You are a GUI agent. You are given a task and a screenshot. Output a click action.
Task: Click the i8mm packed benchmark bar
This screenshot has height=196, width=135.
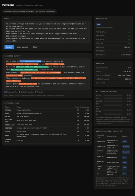[113, 110]
